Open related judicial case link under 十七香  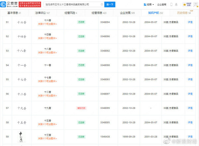point(47,81)
